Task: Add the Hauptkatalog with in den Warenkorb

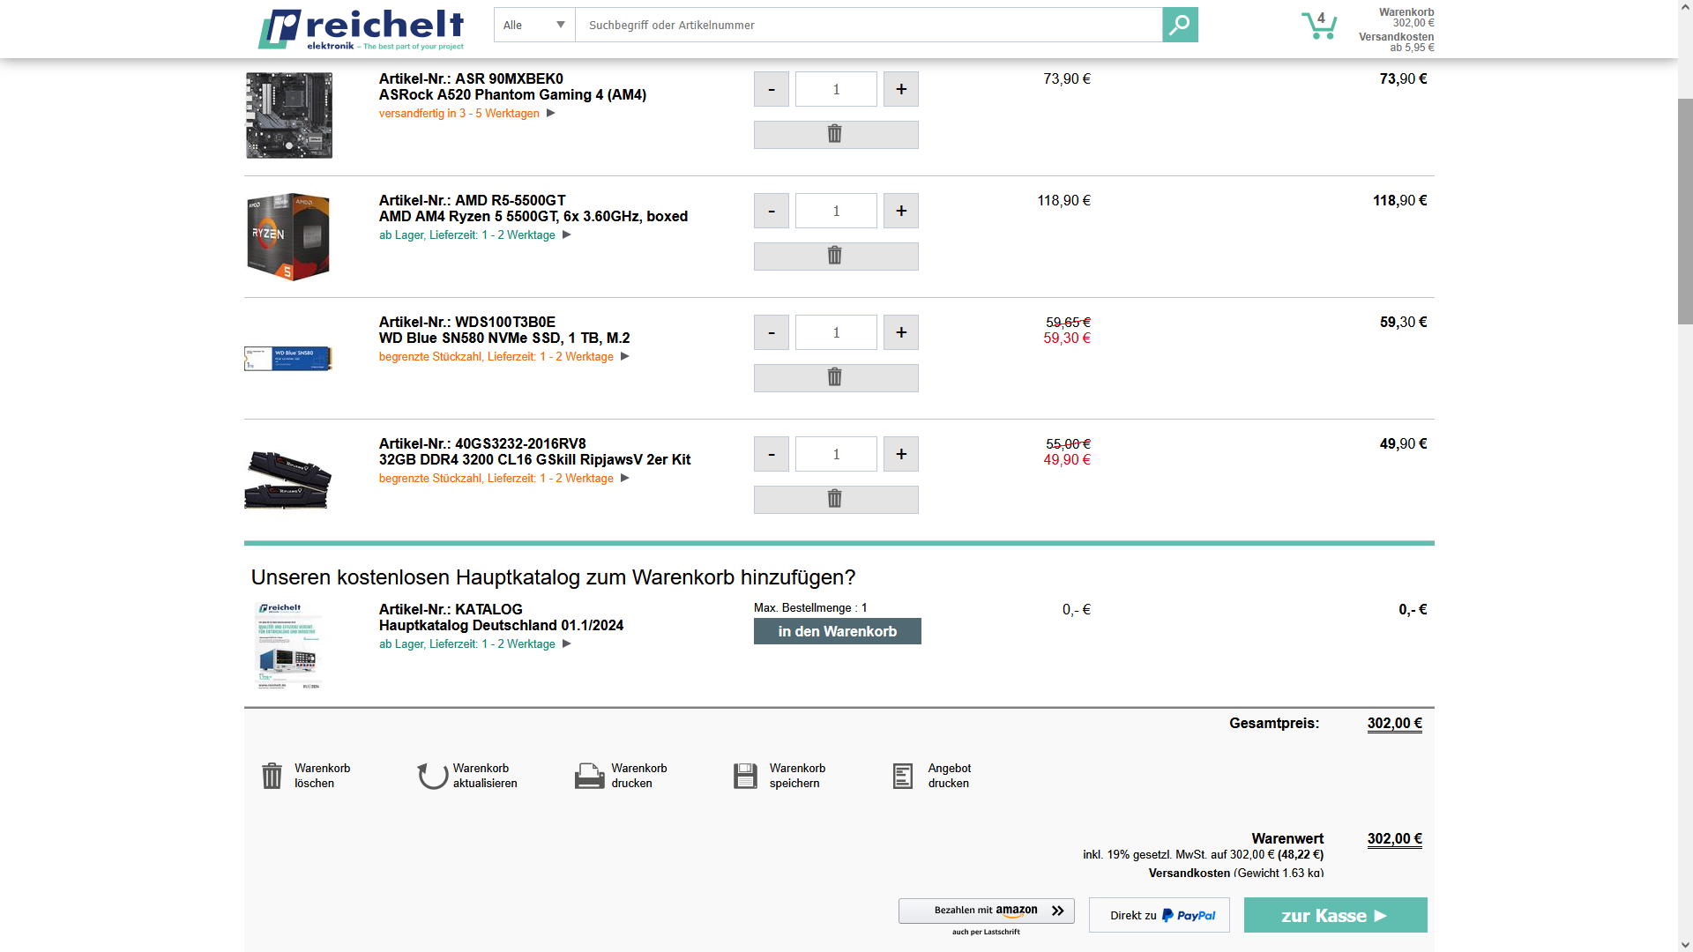Action: pos(837,631)
